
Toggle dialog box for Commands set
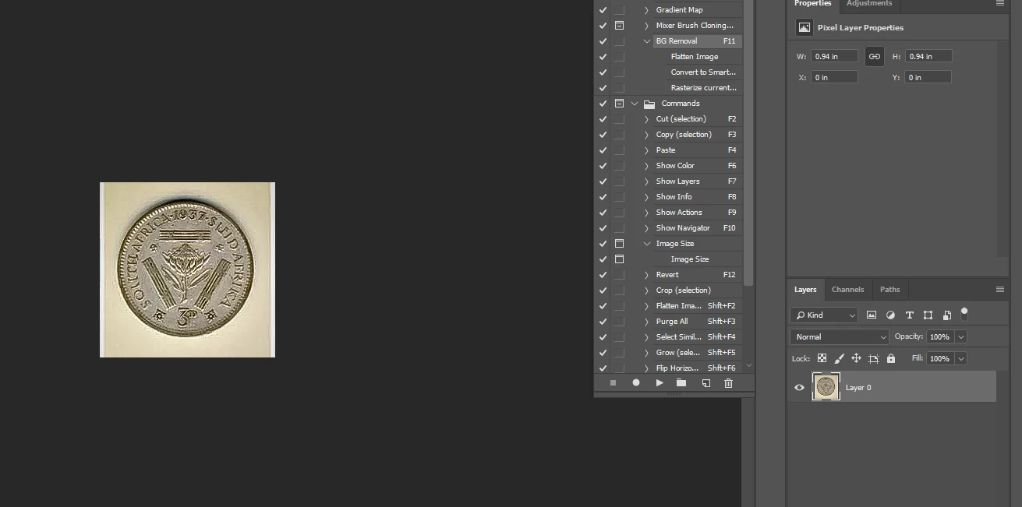pyautogui.click(x=620, y=104)
